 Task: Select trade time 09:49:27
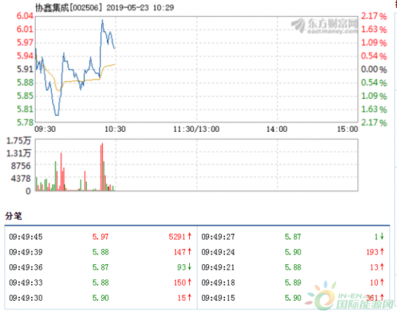pyautogui.click(x=218, y=237)
